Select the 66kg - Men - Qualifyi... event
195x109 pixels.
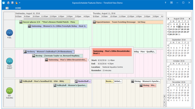[145, 52]
